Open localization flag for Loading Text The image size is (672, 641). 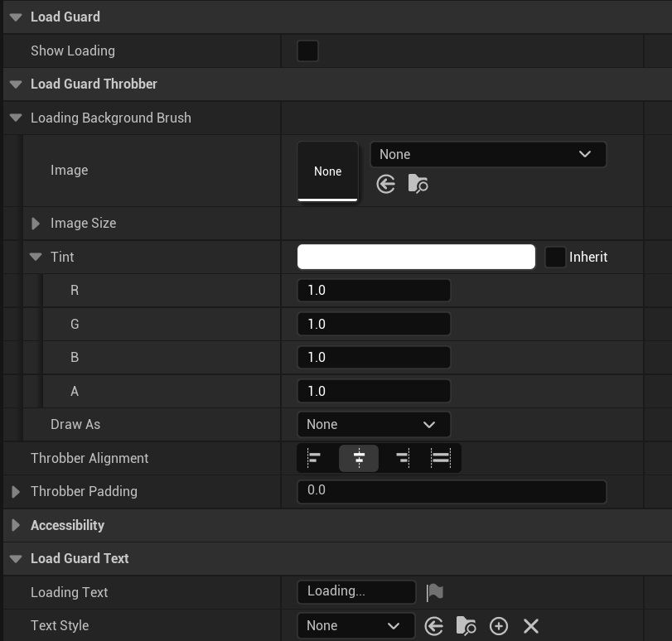click(x=434, y=593)
